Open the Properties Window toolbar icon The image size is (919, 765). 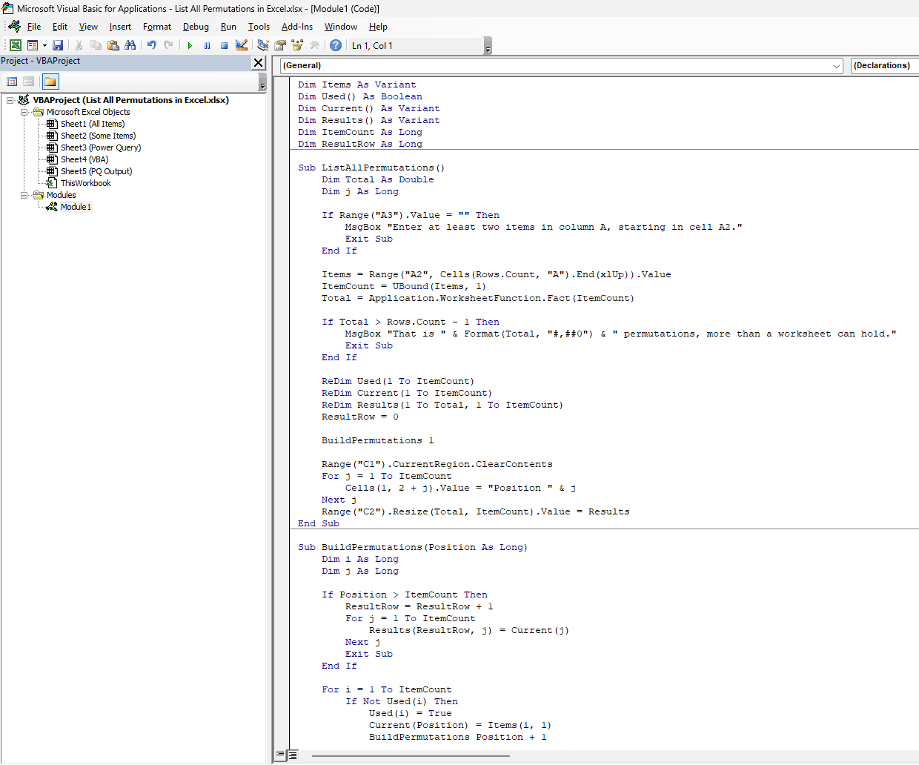(280, 45)
